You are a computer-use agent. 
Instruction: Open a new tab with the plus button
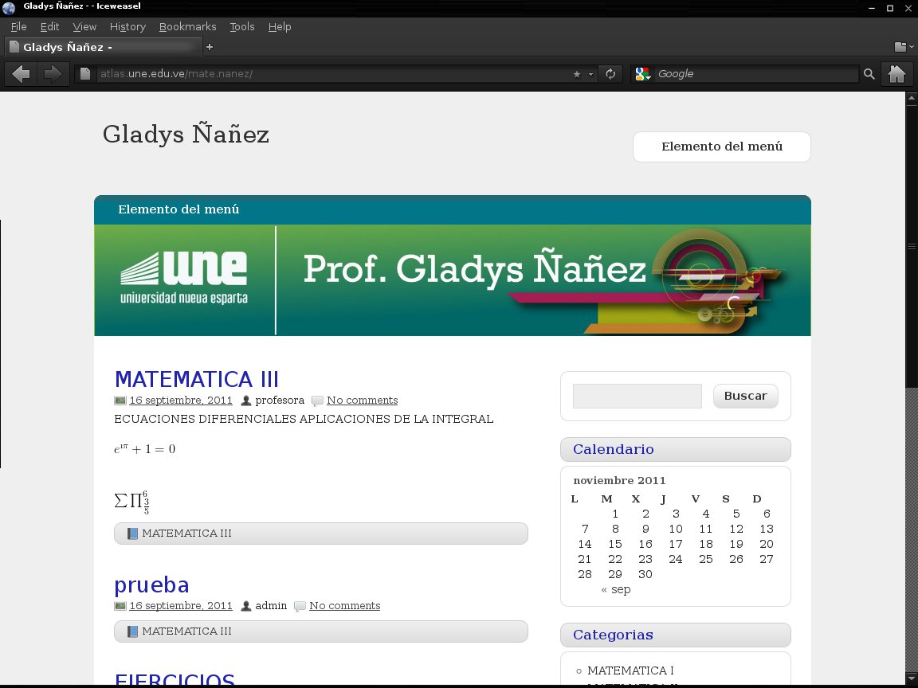pos(210,47)
